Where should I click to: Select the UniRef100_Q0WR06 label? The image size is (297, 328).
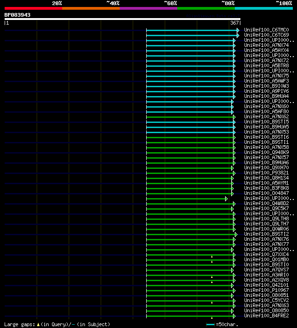(266, 229)
